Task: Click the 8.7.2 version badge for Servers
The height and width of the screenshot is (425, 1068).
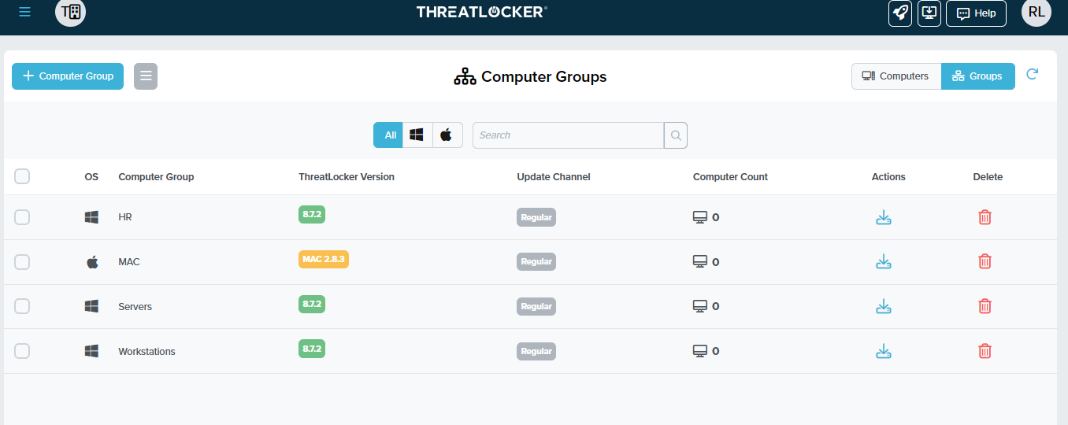Action: [x=312, y=304]
